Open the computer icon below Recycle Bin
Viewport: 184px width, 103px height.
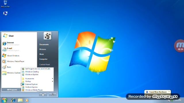pyautogui.click(x=5, y=13)
